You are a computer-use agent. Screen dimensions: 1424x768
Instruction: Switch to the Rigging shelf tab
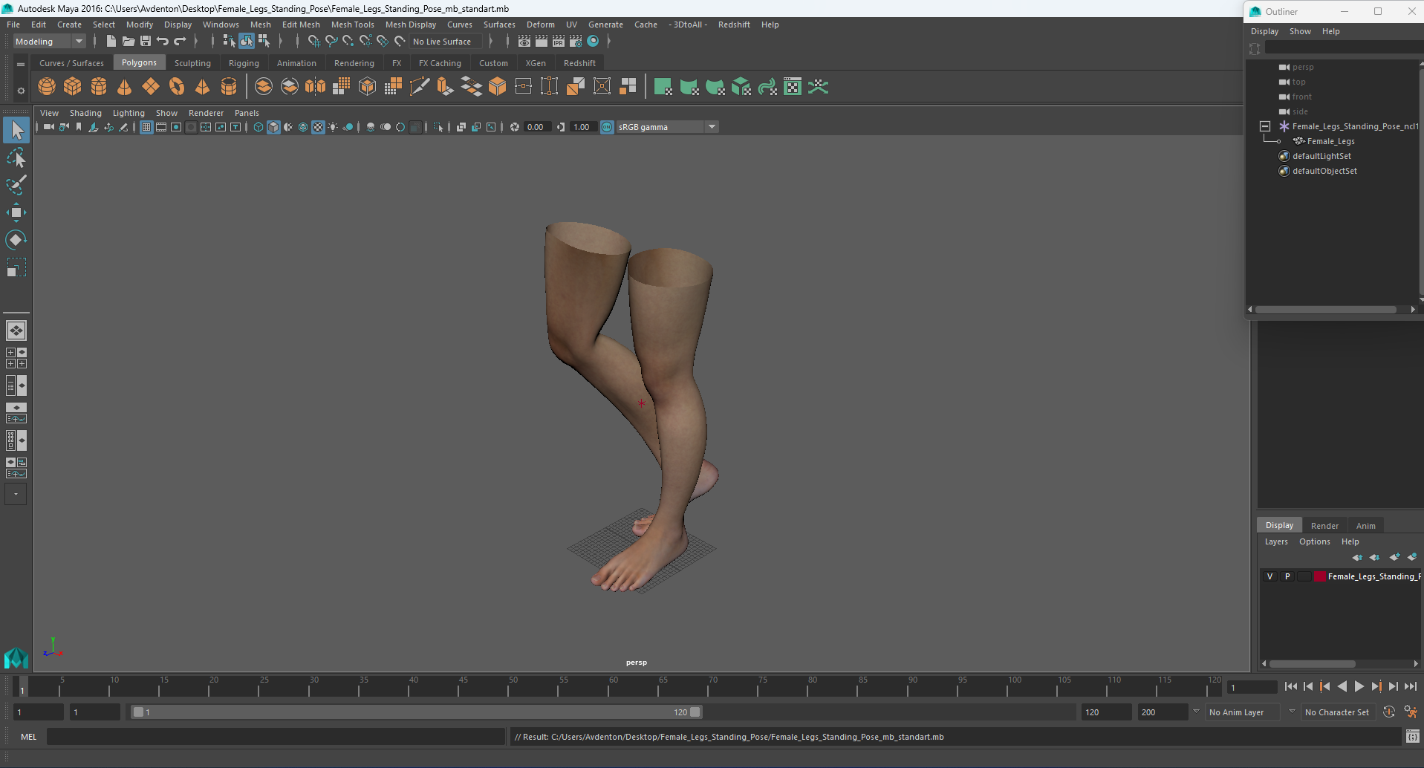click(244, 63)
